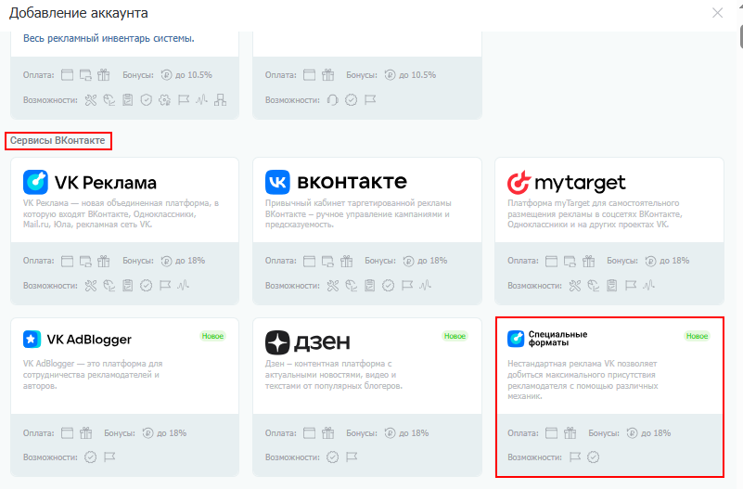
Task: Click the flag capability icon in VK Реклама
Action: (164, 286)
